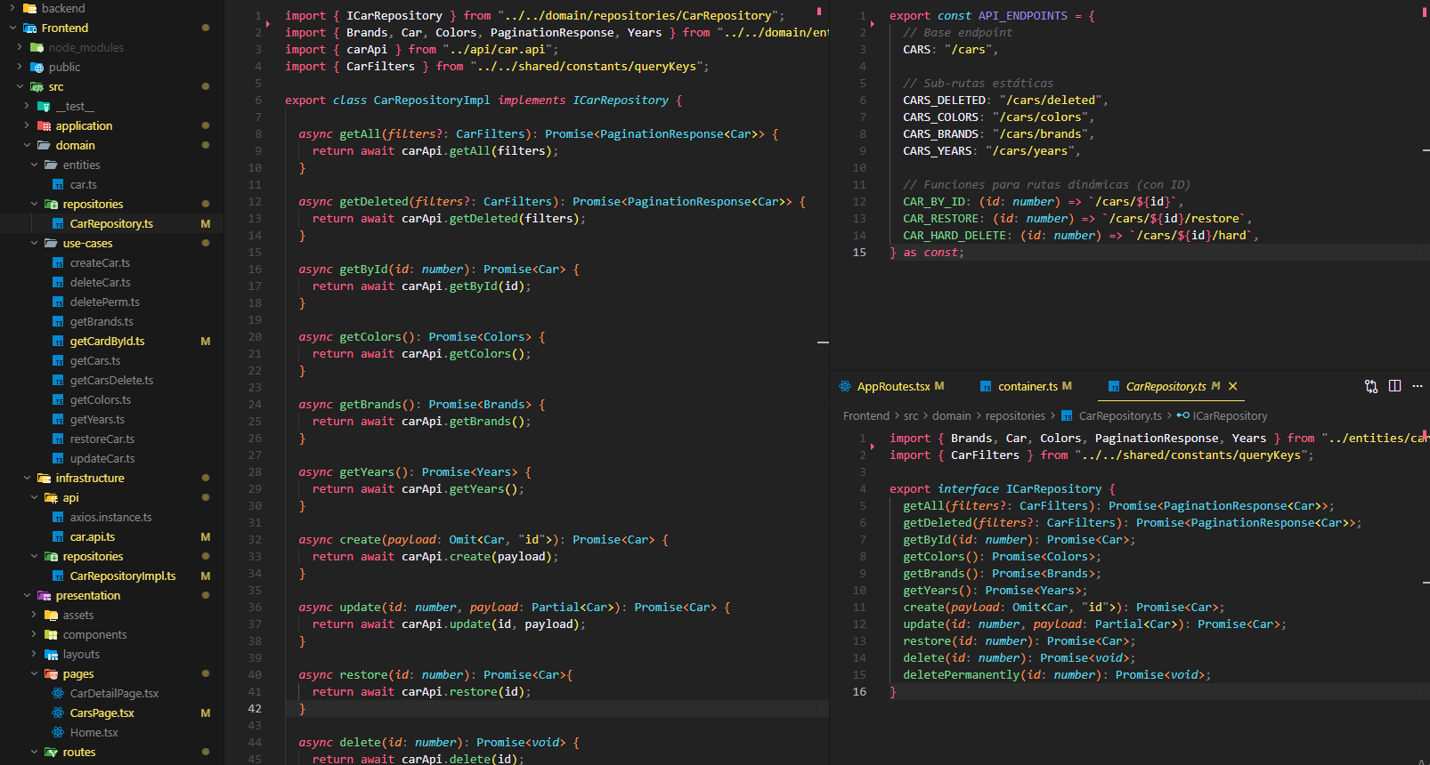Collapse the Frontend folder chevron
The width and height of the screenshot is (1430, 765).
12,28
